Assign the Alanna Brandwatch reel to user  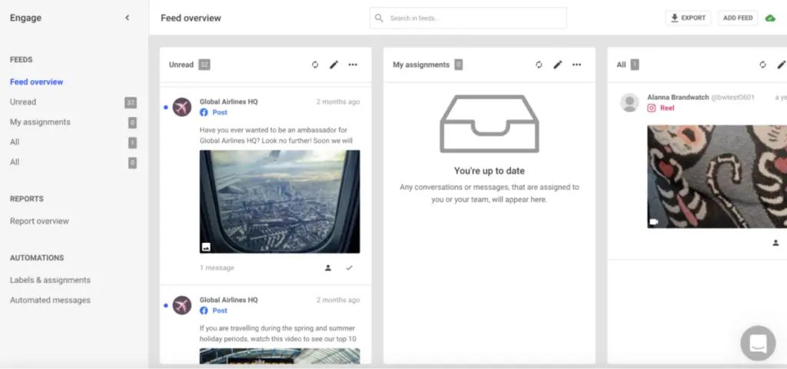point(775,243)
